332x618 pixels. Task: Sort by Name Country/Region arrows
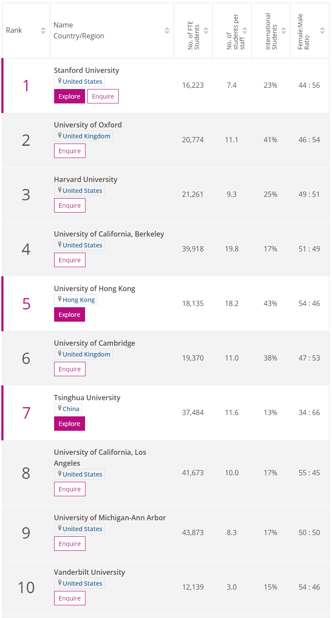click(x=167, y=31)
